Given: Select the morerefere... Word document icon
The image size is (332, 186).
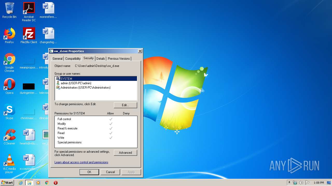Looking at the screenshot, I should point(48,10).
